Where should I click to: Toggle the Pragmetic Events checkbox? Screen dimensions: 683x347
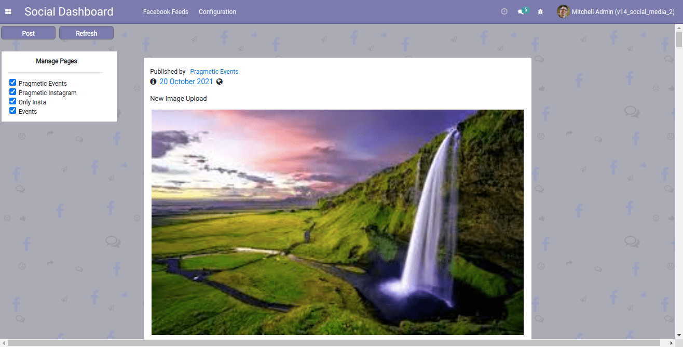coord(13,83)
